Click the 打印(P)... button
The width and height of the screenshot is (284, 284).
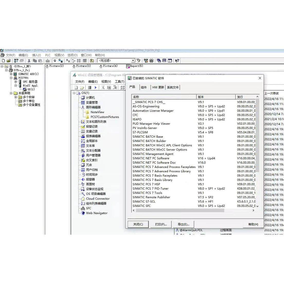pos(161,224)
